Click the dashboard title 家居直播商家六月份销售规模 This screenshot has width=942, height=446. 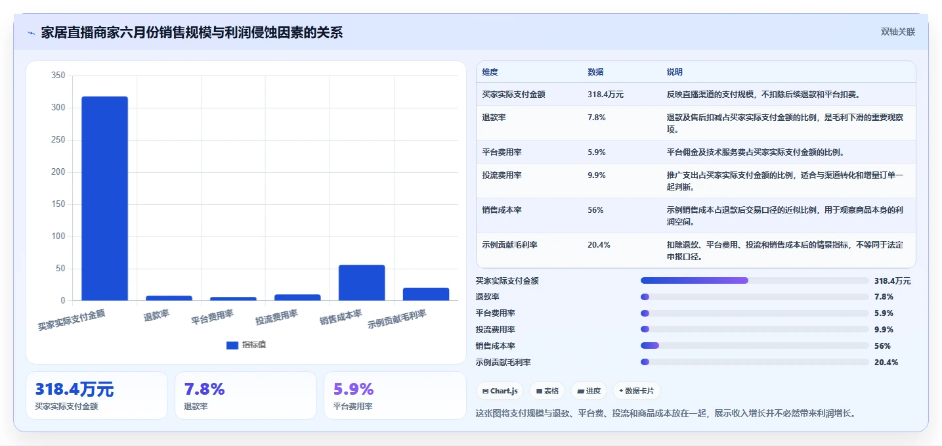coord(192,33)
